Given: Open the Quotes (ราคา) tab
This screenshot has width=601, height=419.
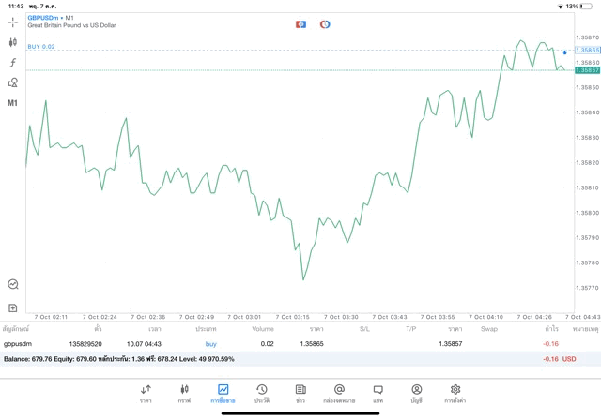Looking at the screenshot, I should click(x=146, y=392).
